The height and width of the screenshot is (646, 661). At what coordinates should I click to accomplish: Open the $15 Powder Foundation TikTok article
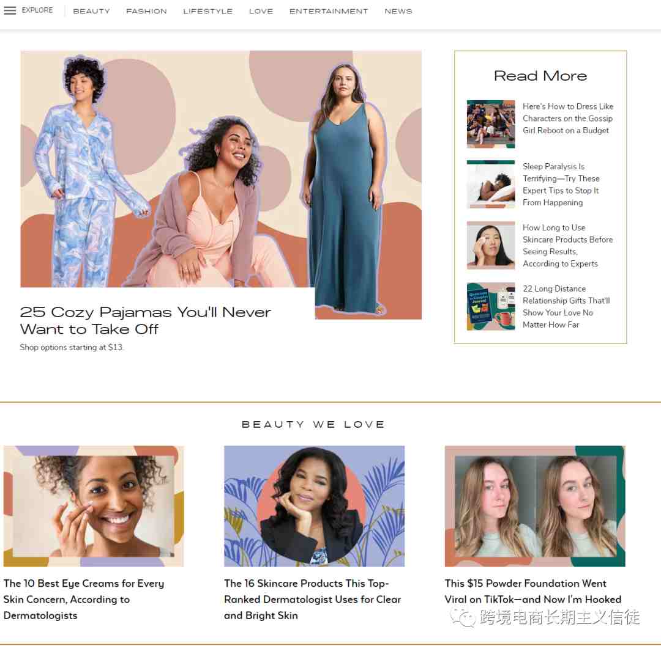click(x=533, y=591)
